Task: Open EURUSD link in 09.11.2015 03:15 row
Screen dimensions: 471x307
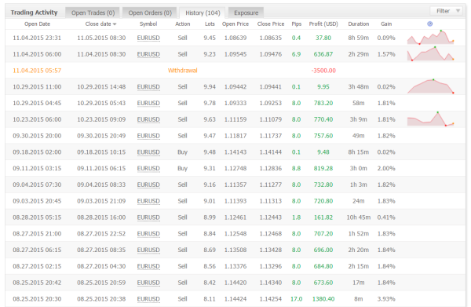Action: [148, 169]
